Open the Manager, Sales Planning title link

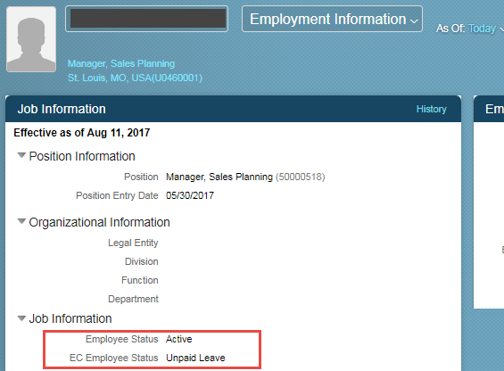pos(121,63)
